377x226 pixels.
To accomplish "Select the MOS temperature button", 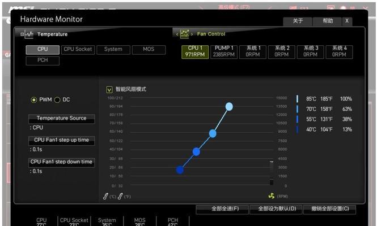I will [149, 50].
